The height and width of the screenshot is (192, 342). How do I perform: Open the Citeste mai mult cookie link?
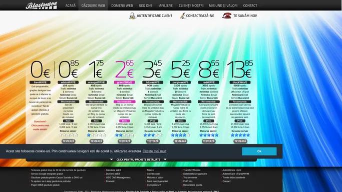(154, 151)
